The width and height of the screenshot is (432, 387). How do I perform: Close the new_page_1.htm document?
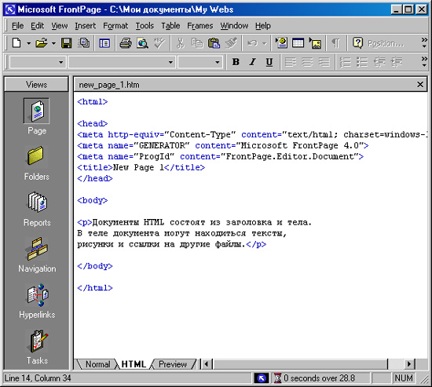(x=420, y=84)
